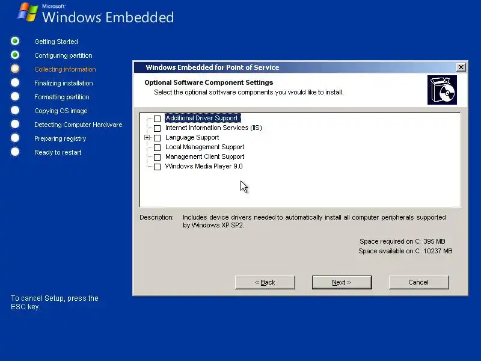Tick the Language Support checkbox
Screen dimensions: 481x361
click(157, 138)
